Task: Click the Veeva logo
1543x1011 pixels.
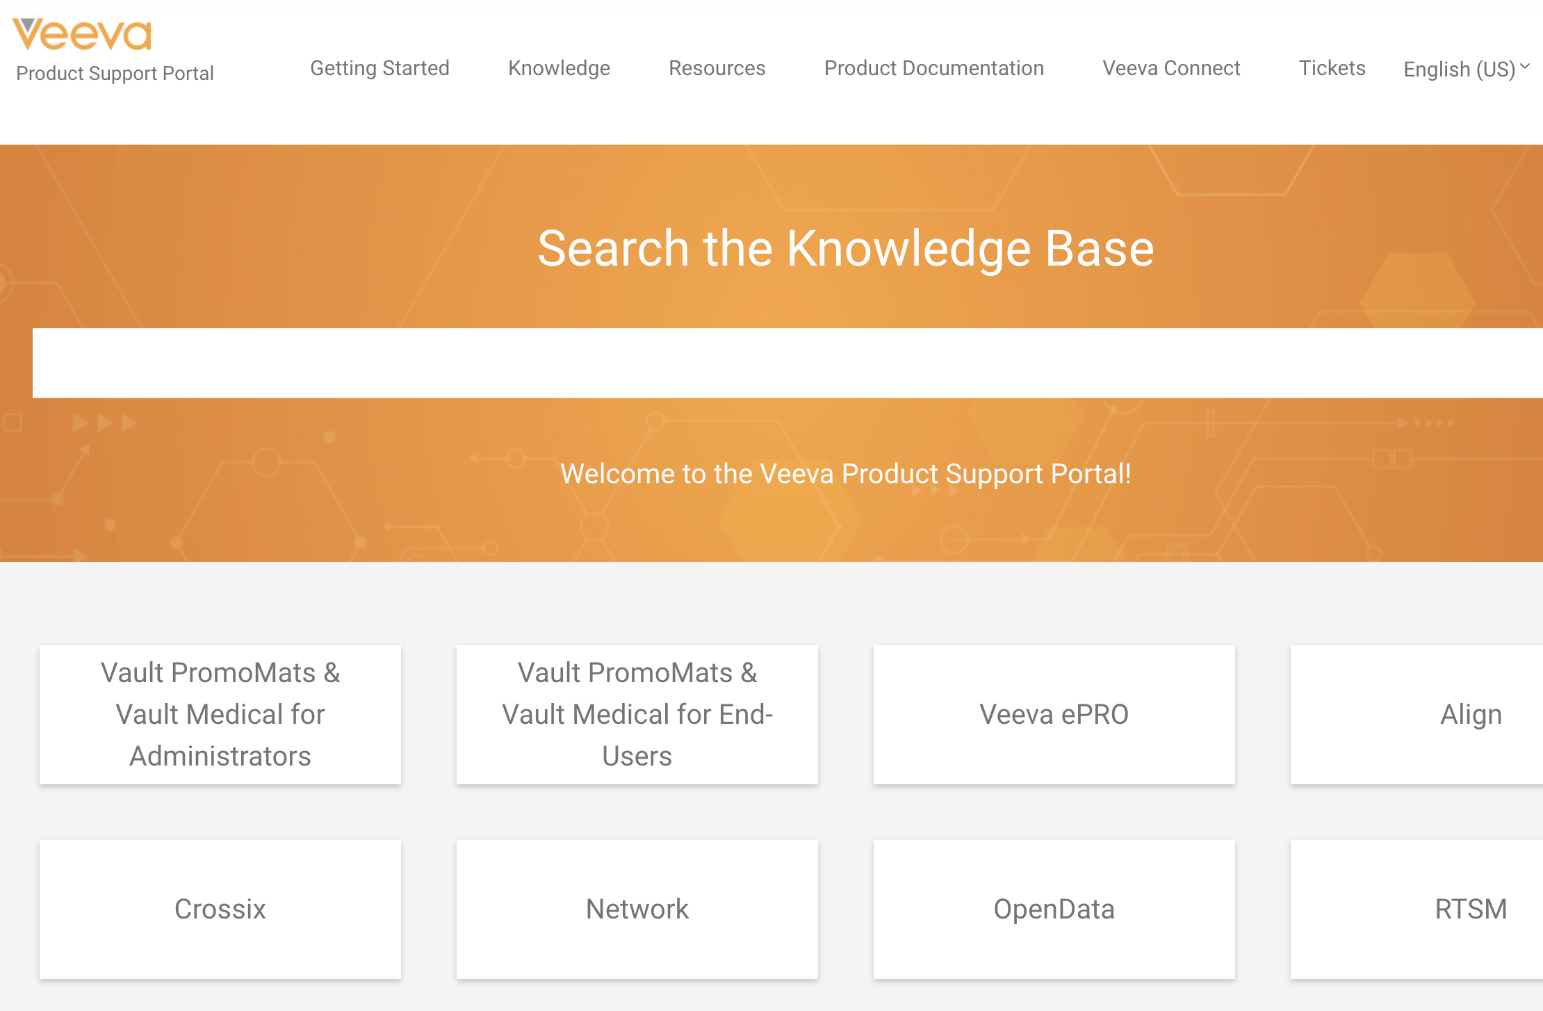Action: pos(82,35)
